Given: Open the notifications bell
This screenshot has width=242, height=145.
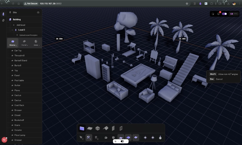Looking at the screenshot, I should click(219, 14).
